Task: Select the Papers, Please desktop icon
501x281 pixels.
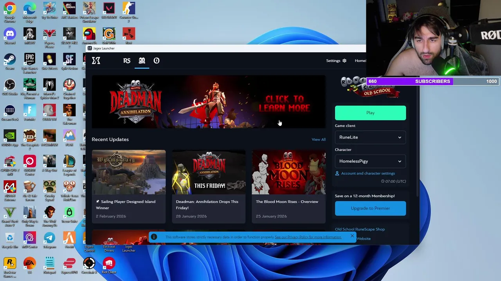Action: [x=49, y=38]
